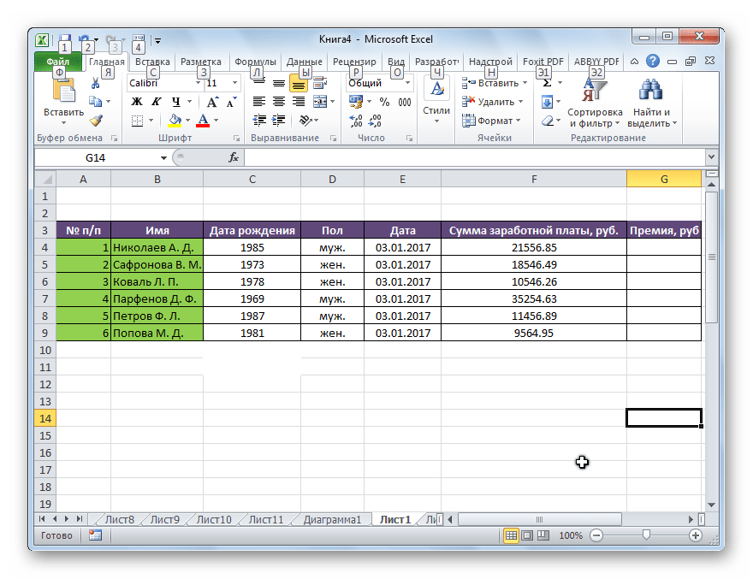Click the increase font size icon
The width and height of the screenshot is (753, 579).
coord(211,102)
